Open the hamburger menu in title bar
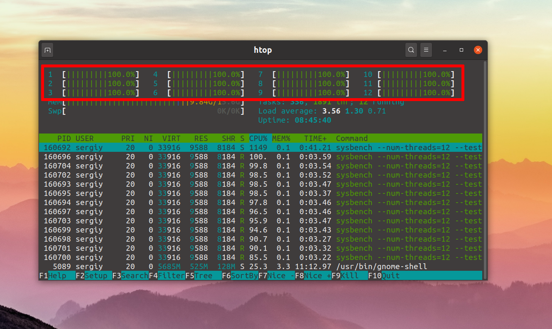This screenshot has width=552, height=329. click(x=426, y=50)
